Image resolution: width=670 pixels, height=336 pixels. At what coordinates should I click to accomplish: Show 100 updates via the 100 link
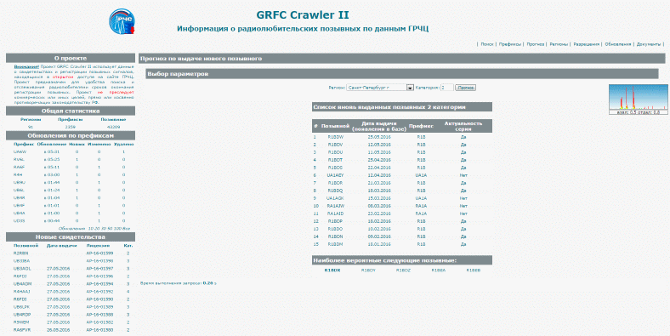click(117, 229)
